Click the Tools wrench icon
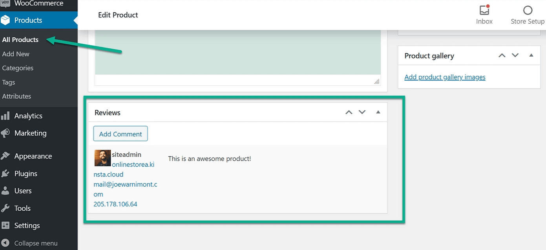This screenshot has width=546, height=250. tap(5, 208)
